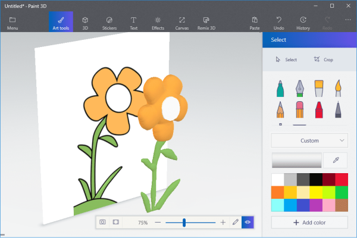Click the Eyedropper color picker
The height and width of the screenshot is (238, 357).
tap(336, 160)
